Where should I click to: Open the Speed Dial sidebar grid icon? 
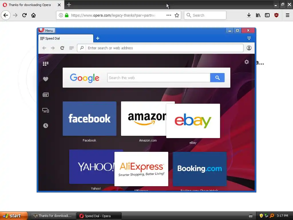coord(45,64)
